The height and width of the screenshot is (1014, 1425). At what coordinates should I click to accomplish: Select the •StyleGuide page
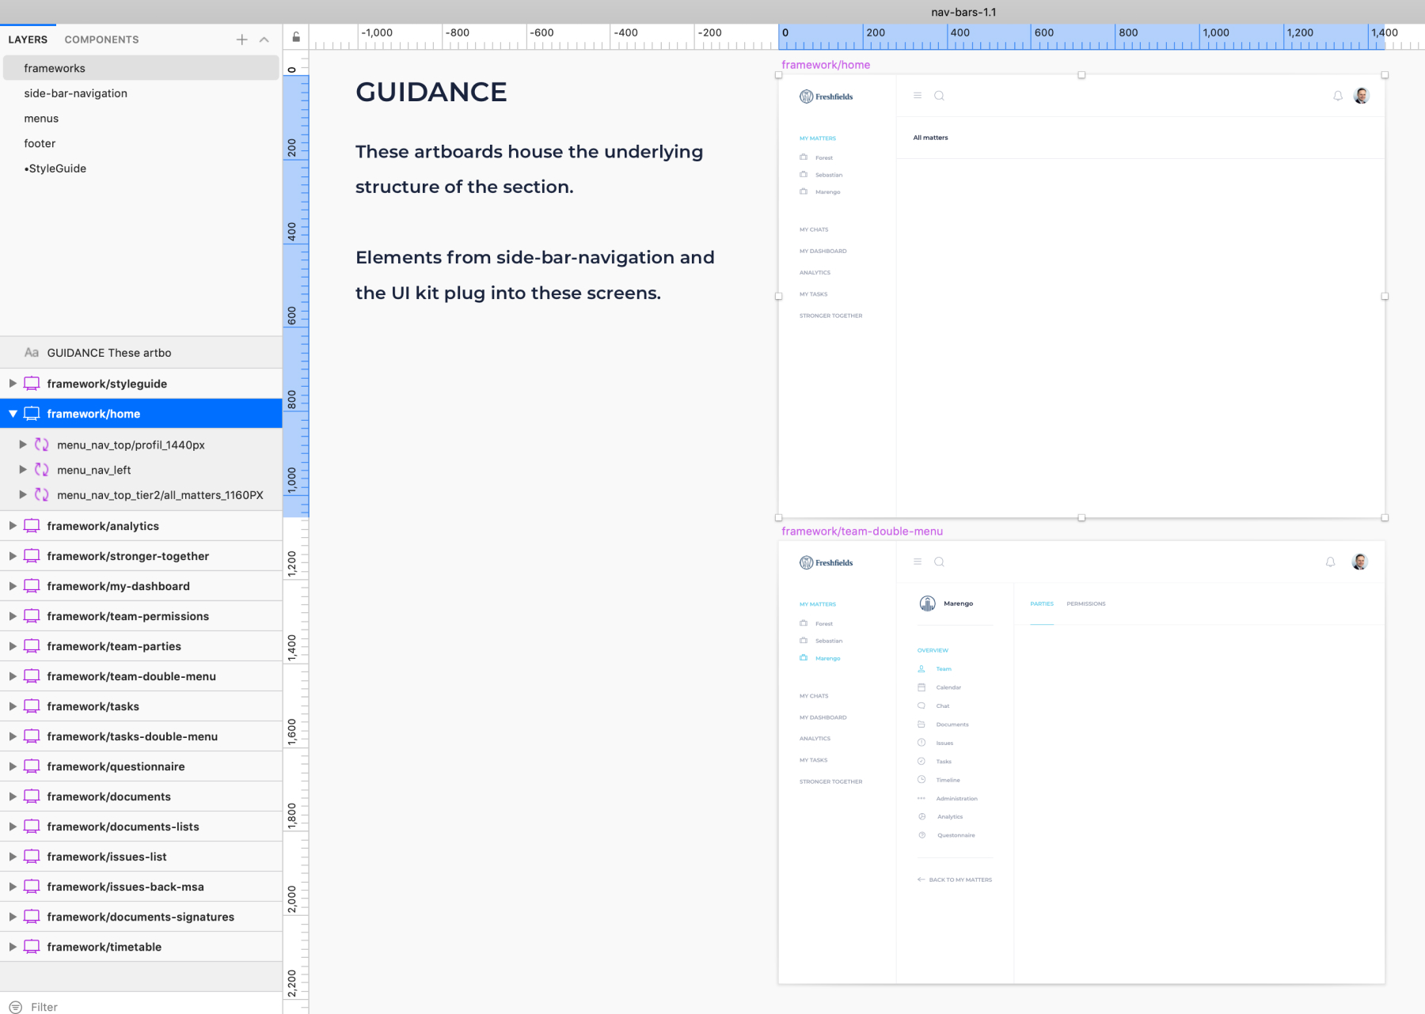click(x=55, y=168)
